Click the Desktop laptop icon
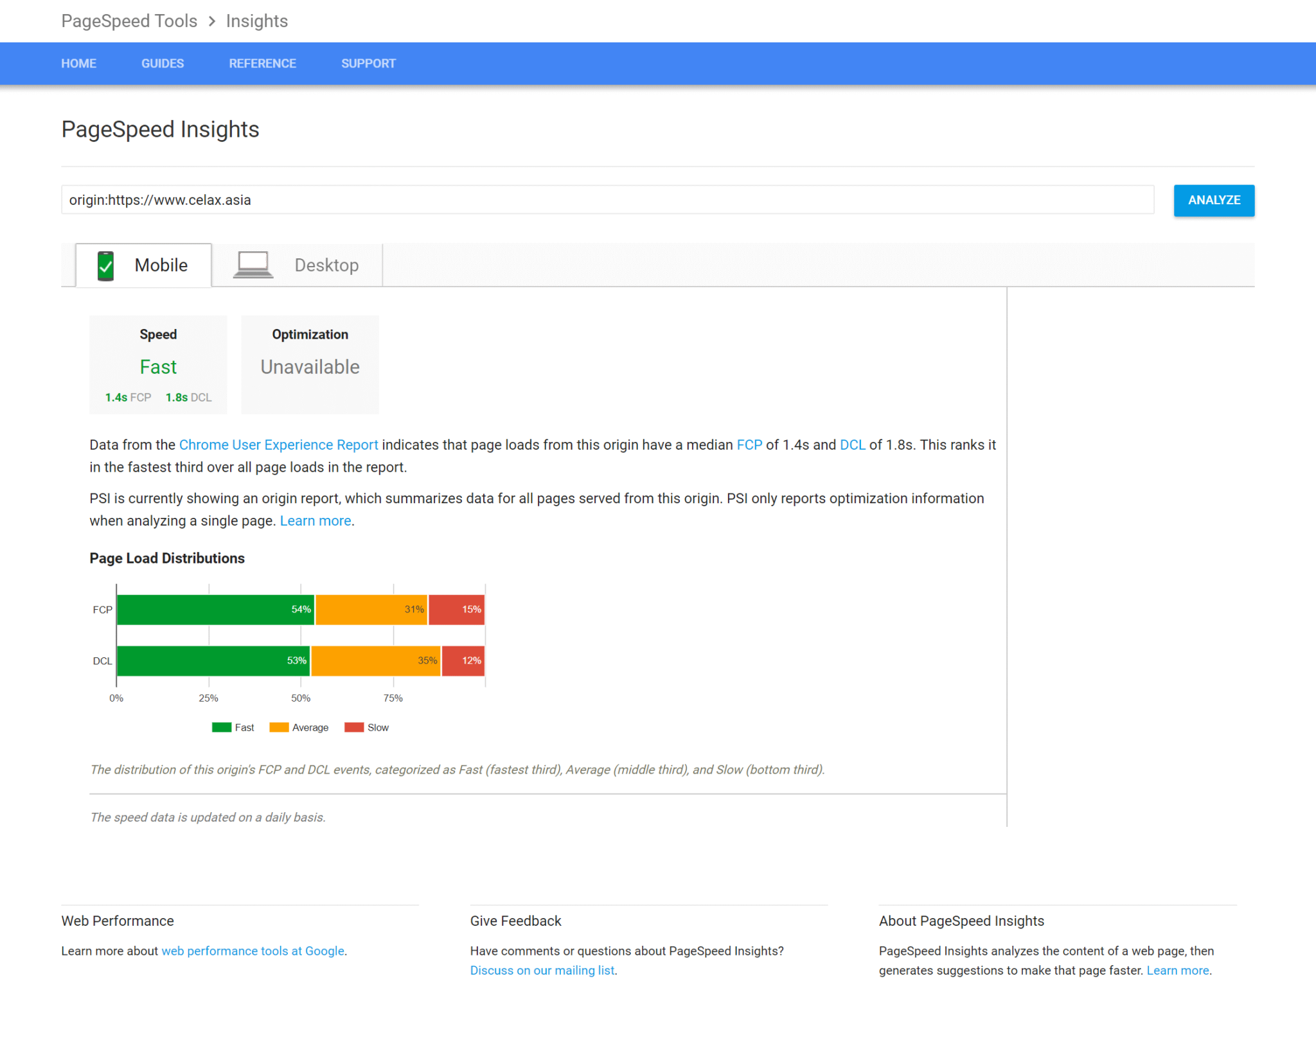Screen dimensions: 1316x1037 point(252,263)
